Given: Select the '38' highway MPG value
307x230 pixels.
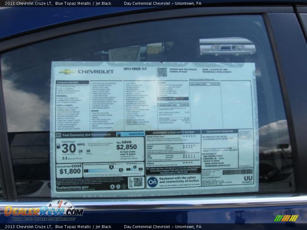Looking at the screenshot, I should [88, 151].
